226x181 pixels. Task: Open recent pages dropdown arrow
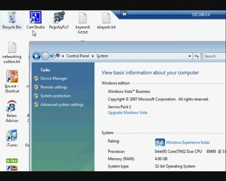tap(51, 56)
